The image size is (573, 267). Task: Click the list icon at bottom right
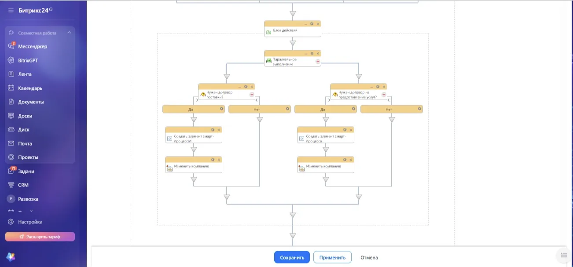[564, 255]
